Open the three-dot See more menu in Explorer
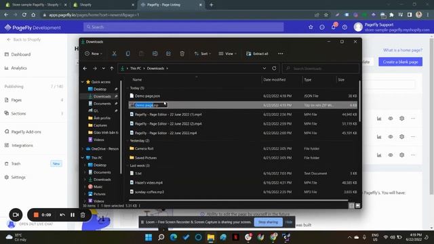Image resolution: width=434 pixels, height=244 pixels. (x=280, y=54)
